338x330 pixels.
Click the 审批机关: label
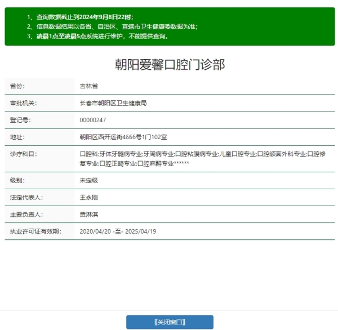pyautogui.click(x=23, y=103)
